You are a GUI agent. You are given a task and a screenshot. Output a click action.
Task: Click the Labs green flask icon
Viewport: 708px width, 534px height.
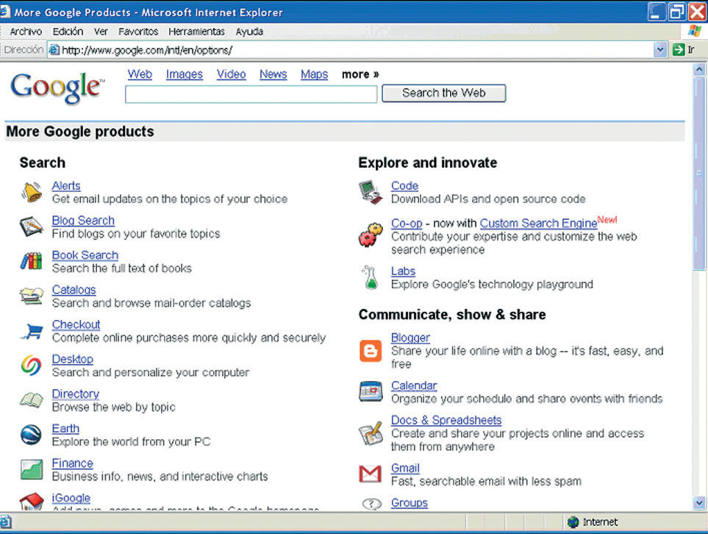pos(371,277)
